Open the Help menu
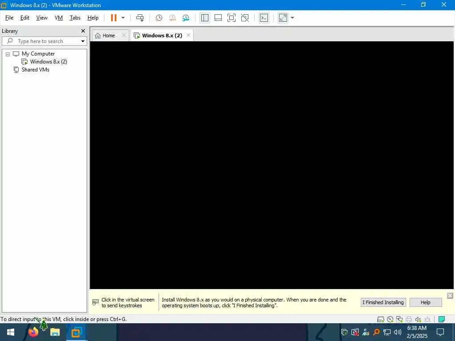The width and height of the screenshot is (455, 341). click(x=93, y=18)
